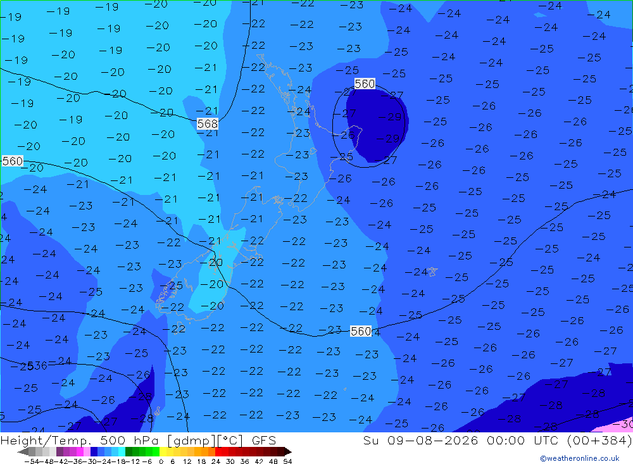The width and height of the screenshot is (633, 464).
Task: Click the 560 label on the southern contour line
Action: pyautogui.click(x=361, y=332)
